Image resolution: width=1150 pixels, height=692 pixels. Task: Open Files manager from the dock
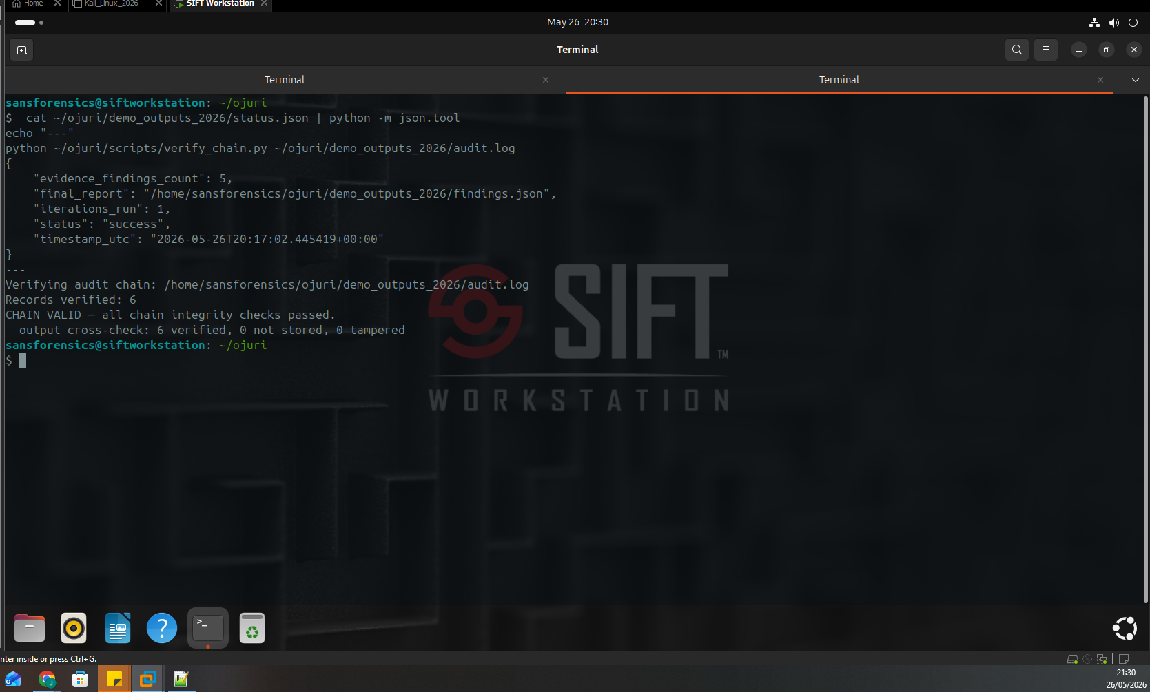(30, 628)
